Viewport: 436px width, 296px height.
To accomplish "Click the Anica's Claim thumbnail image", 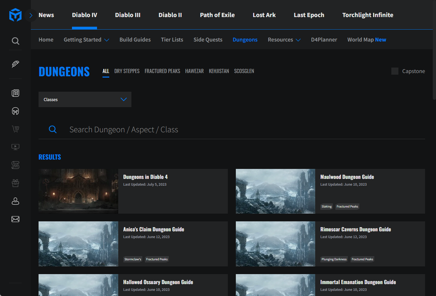I will [x=78, y=244].
